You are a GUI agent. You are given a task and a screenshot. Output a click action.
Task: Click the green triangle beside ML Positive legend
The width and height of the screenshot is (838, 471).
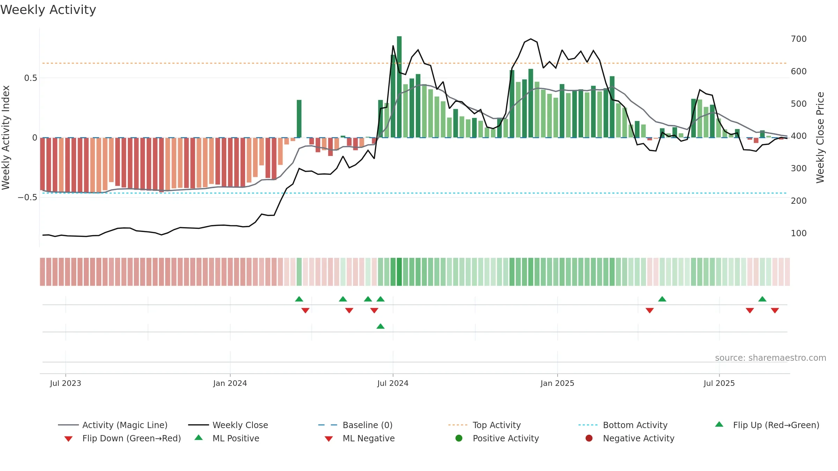199,438
